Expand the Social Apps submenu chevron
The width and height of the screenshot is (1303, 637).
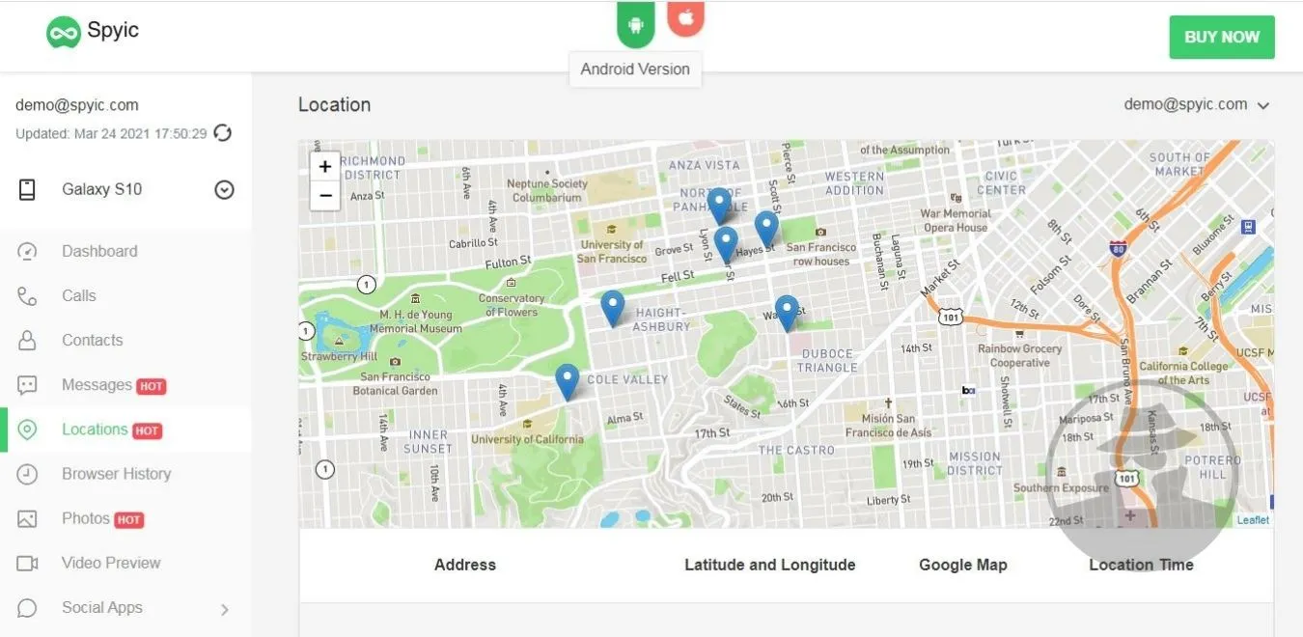[x=225, y=609]
